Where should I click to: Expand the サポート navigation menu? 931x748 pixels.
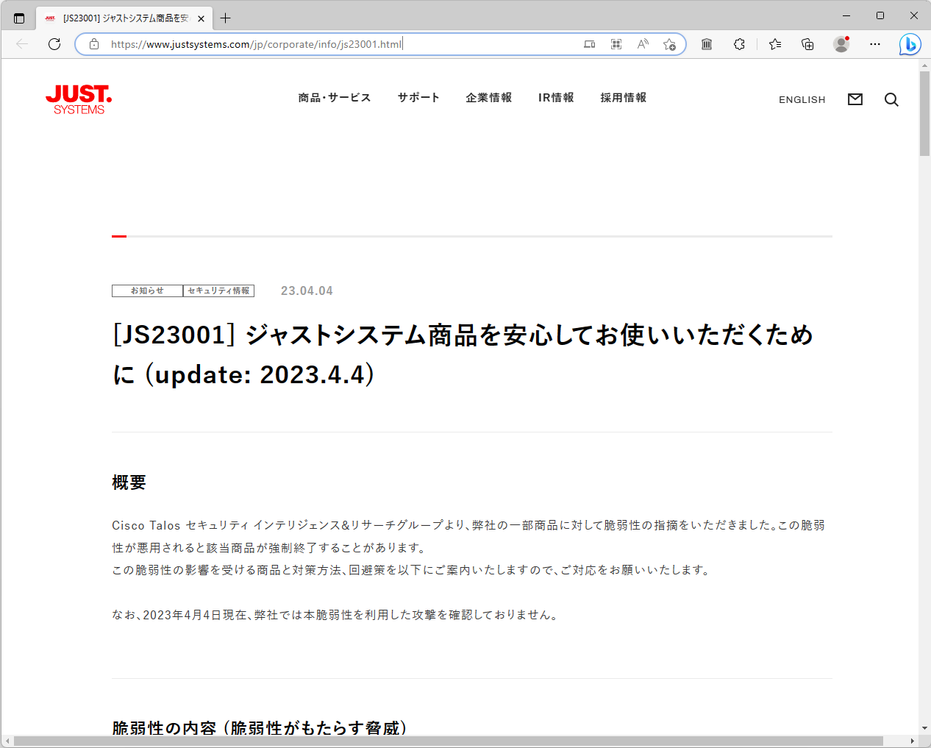click(418, 97)
